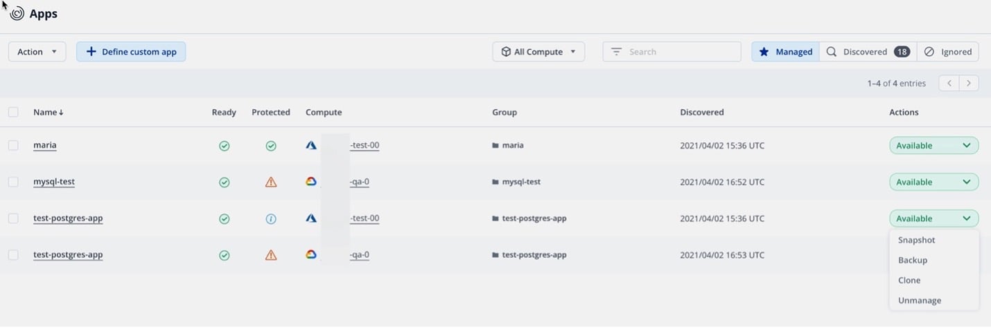The height and width of the screenshot is (329, 991).
Task: Select the mysql-test row checkbox
Action: [13, 182]
